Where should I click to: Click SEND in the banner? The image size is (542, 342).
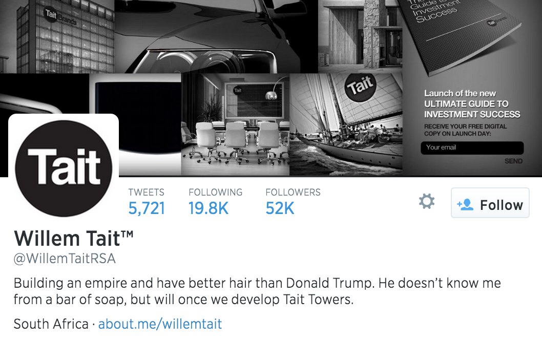[513, 161]
